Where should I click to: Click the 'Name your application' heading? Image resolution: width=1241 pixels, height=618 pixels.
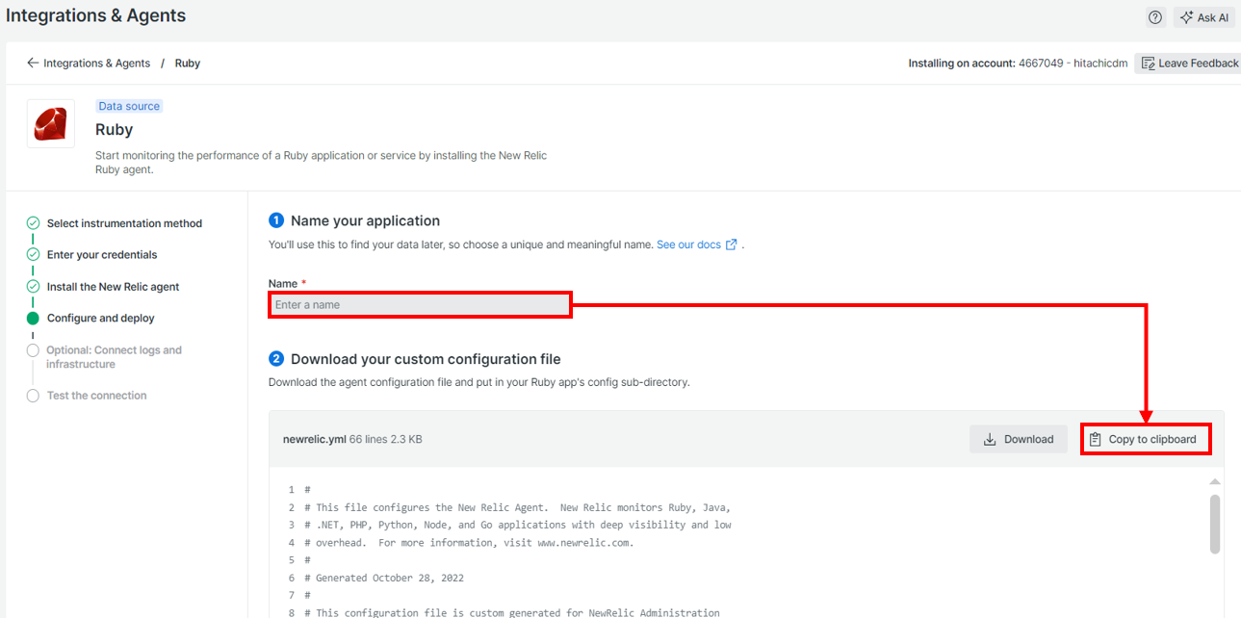point(365,220)
